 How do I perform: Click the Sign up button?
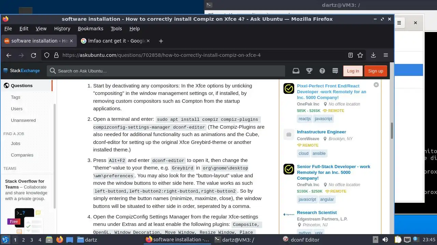click(x=376, y=71)
